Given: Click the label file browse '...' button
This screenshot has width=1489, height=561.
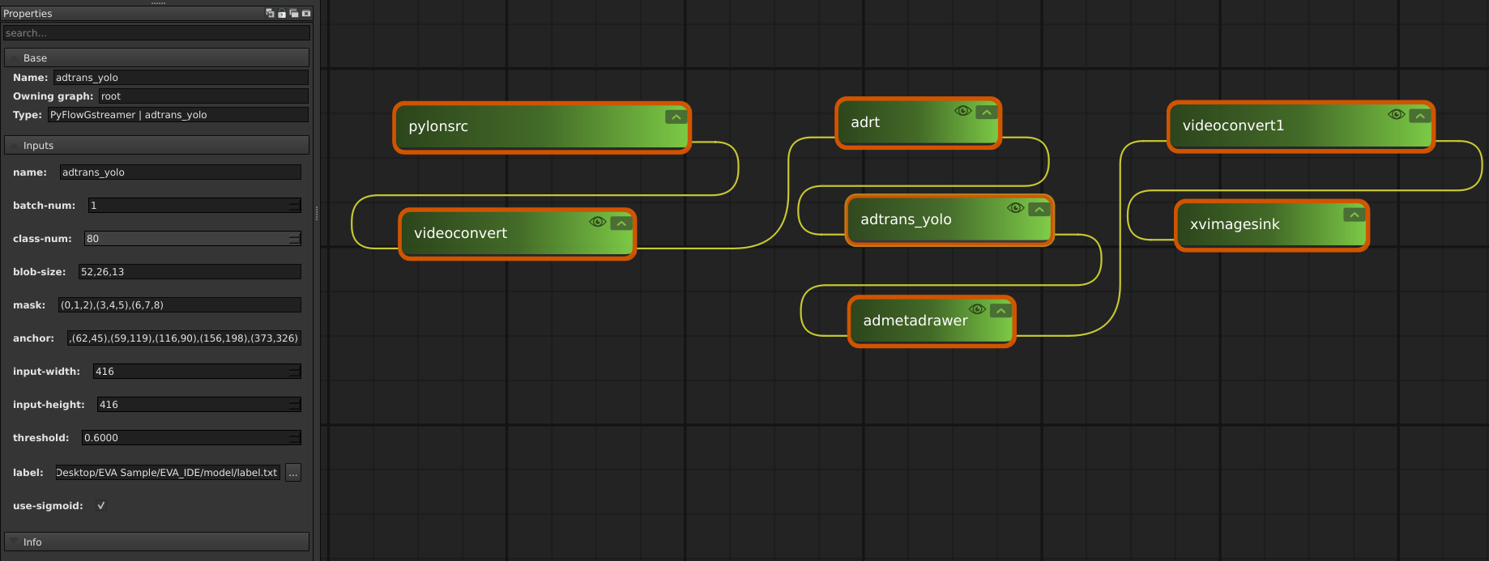Looking at the screenshot, I should [x=293, y=473].
